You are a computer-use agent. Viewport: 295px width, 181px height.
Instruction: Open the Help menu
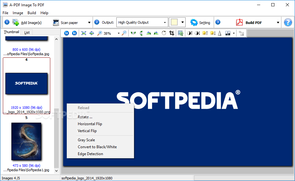coord(44,13)
